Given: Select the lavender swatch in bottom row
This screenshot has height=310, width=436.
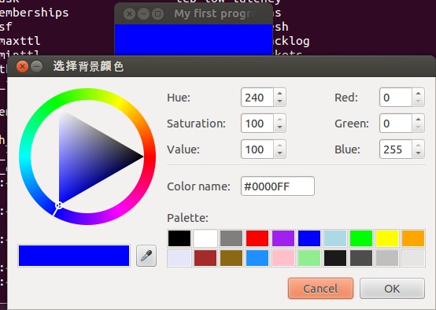Looking at the screenshot, I should [179, 258].
